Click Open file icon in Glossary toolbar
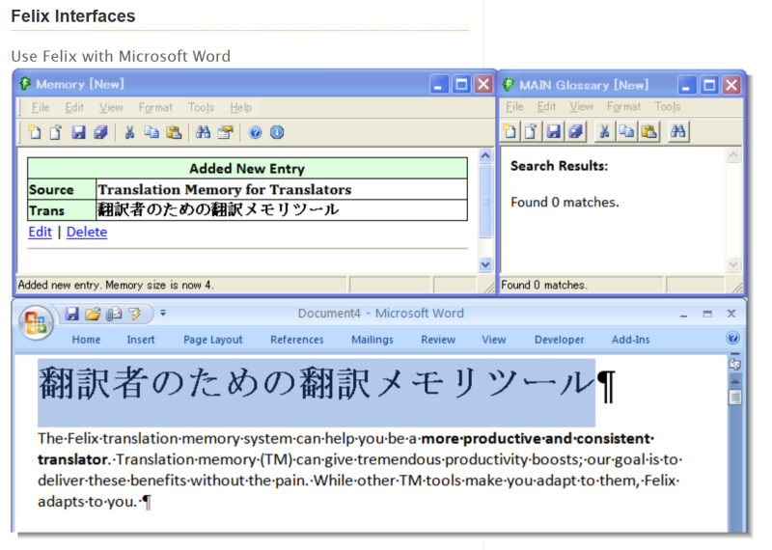The height and width of the screenshot is (550, 772). click(531, 131)
